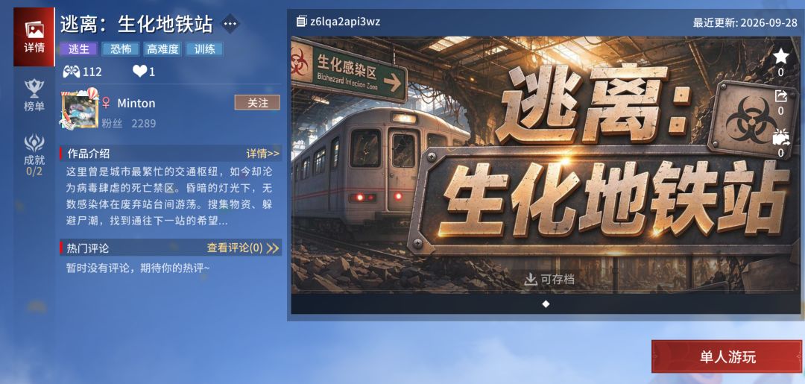This screenshot has width=805, height=384.
Task: Follow the author with 关注 button
Action: point(257,103)
